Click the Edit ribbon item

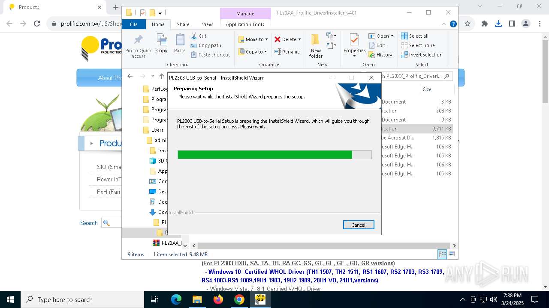click(377, 45)
